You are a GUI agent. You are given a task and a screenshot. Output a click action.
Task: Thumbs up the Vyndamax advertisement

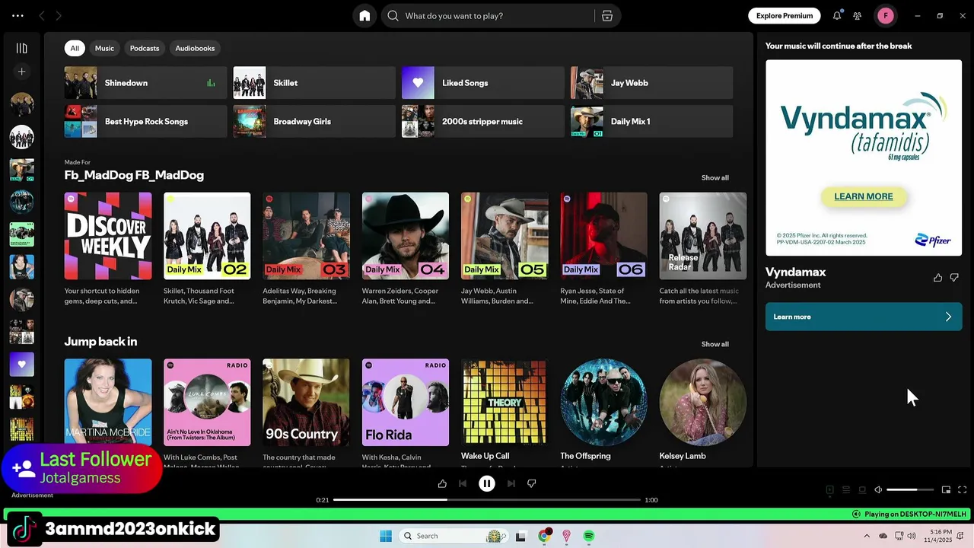[x=937, y=278]
